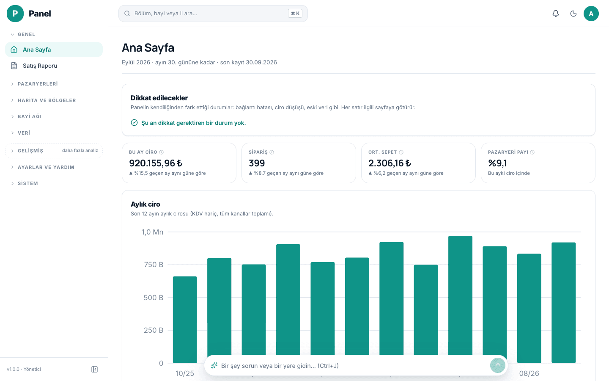Expand the SİSTEM section
The height and width of the screenshot is (381, 609).
point(54,183)
